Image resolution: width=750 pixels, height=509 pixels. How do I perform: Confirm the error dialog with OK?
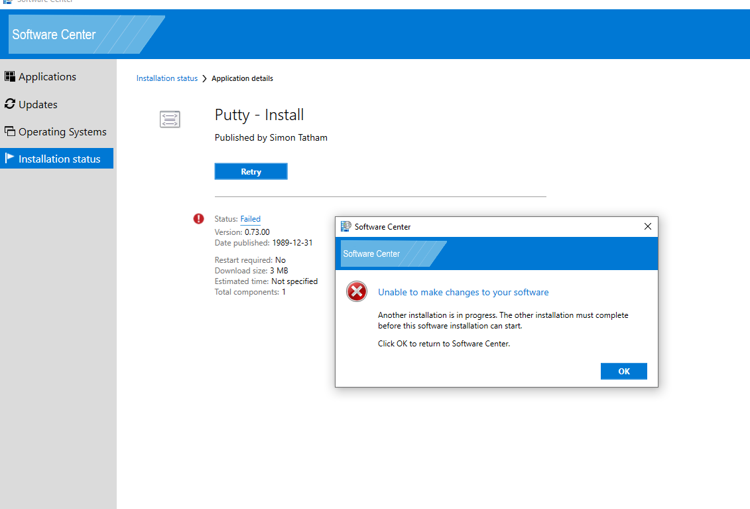(x=624, y=371)
